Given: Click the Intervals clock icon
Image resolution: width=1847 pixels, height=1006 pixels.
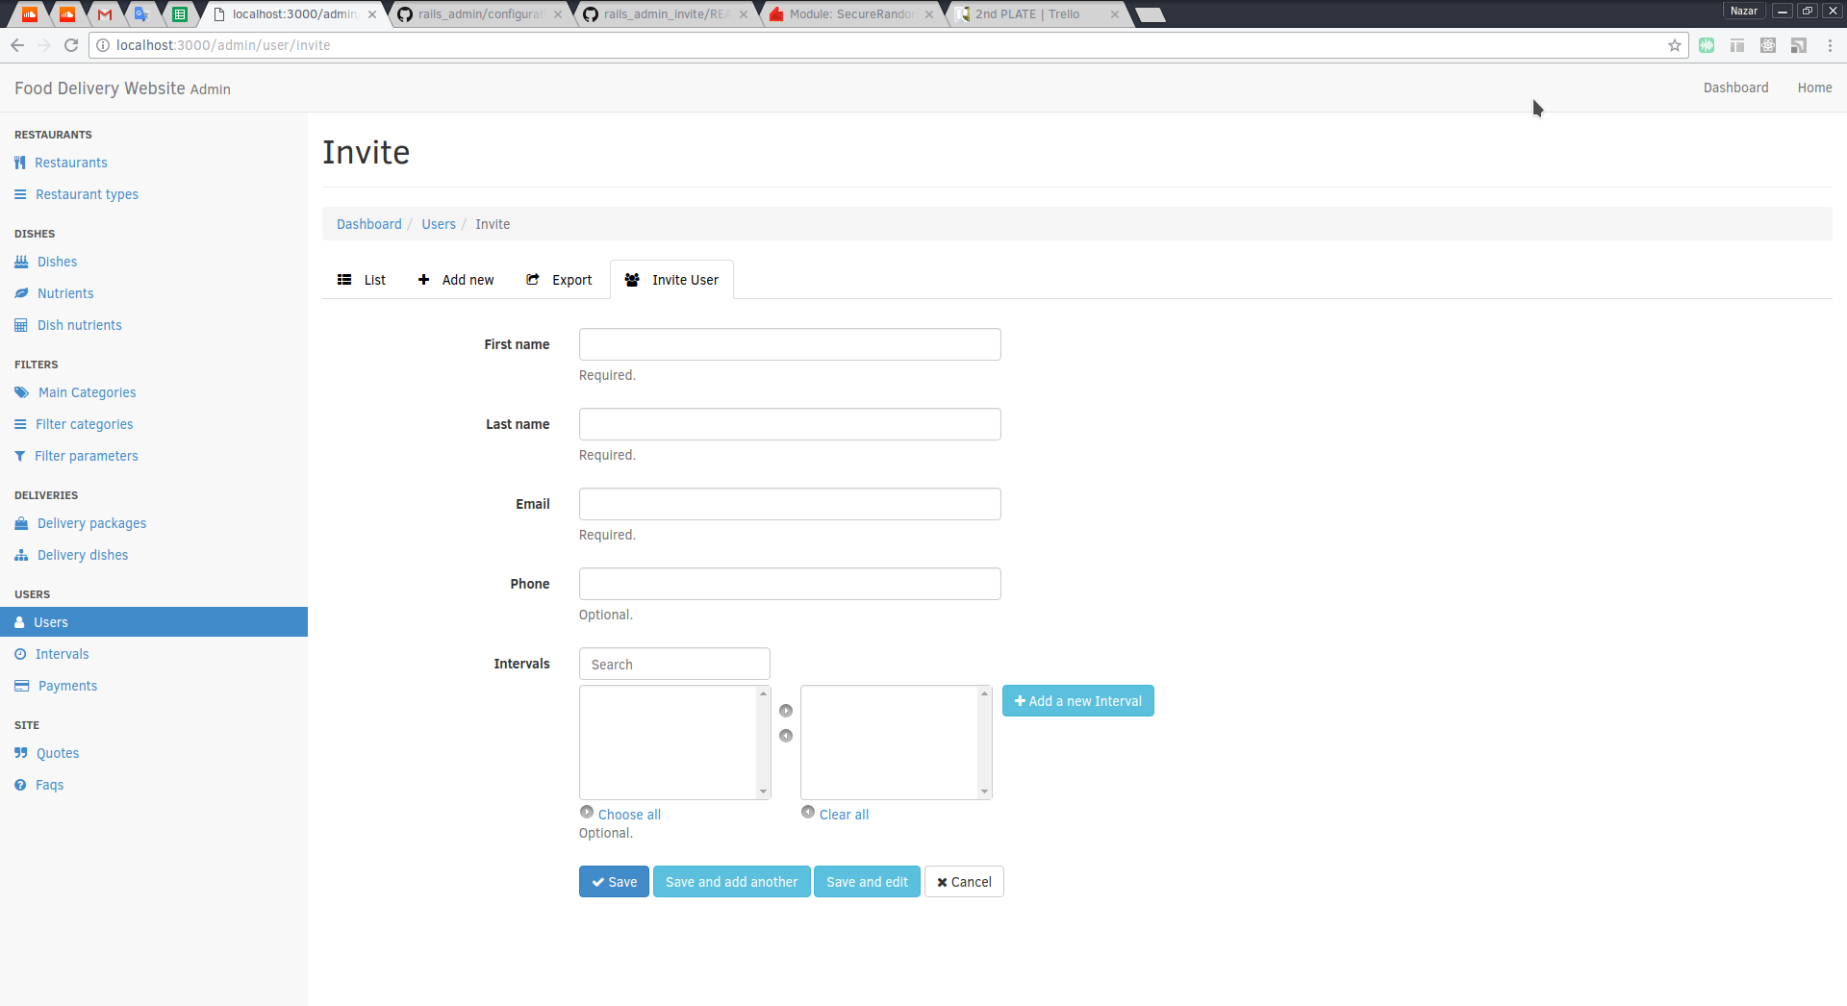Looking at the screenshot, I should coord(20,654).
